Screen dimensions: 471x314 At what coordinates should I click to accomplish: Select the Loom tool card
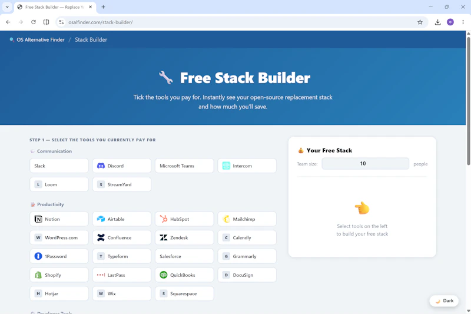[59, 184]
